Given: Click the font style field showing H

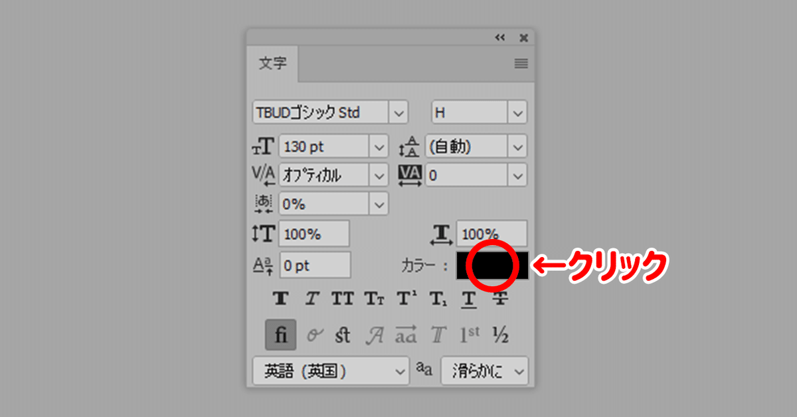Looking at the screenshot, I should click(470, 112).
